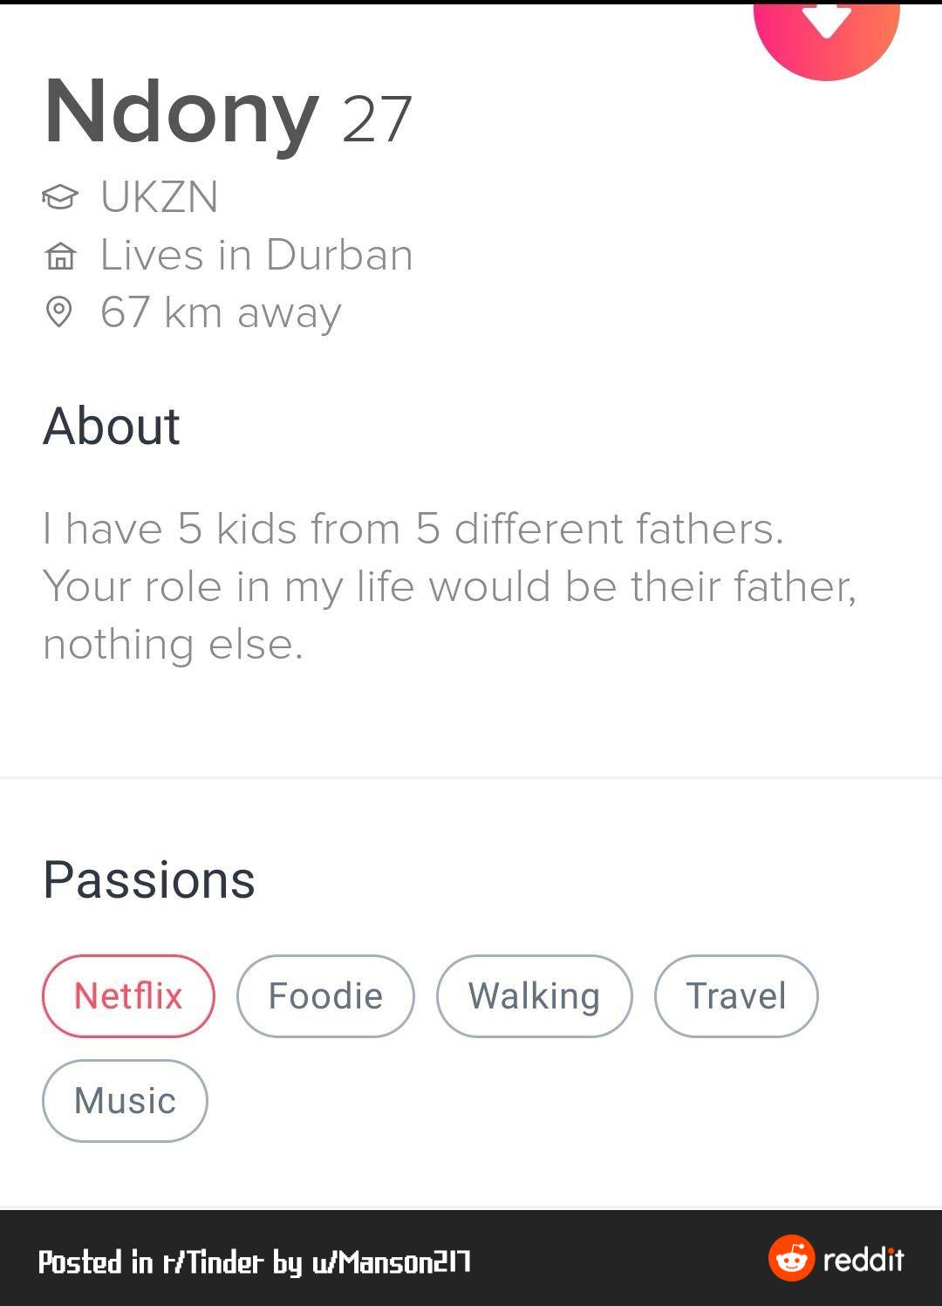The height and width of the screenshot is (1306, 942).
Task: Toggle the Netflix passion chip
Action: point(128,996)
